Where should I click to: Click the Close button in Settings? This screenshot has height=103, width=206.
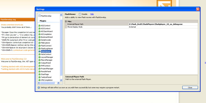point(190,88)
